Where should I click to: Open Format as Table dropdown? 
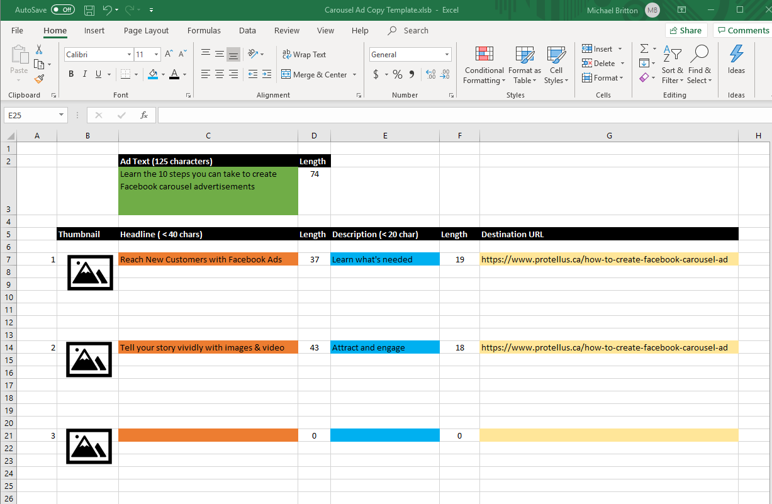click(x=525, y=65)
